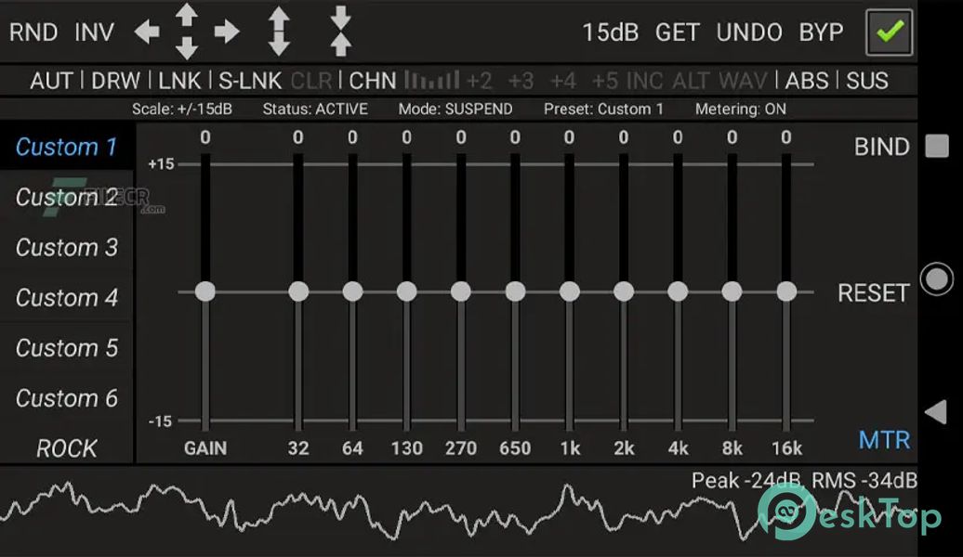
Task: Undo the last change with UNDO
Action: [748, 32]
